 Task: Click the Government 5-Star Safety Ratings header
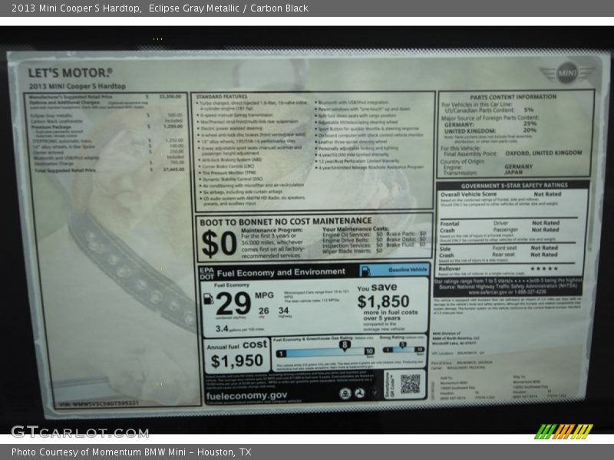click(x=514, y=186)
